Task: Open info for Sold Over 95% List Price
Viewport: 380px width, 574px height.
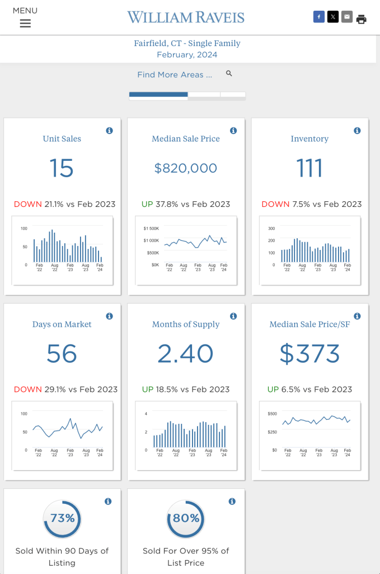Action: [x=232, y=501]
